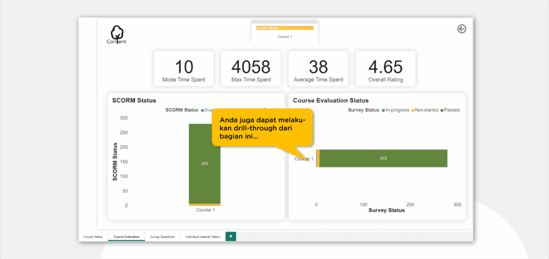Click green 272 bar in Course Evaluation chart

383,158
